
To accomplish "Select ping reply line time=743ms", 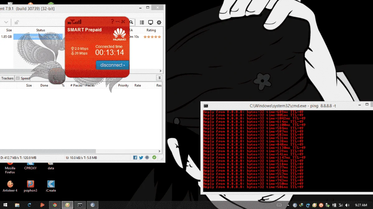I will click(x=253, y=180).
